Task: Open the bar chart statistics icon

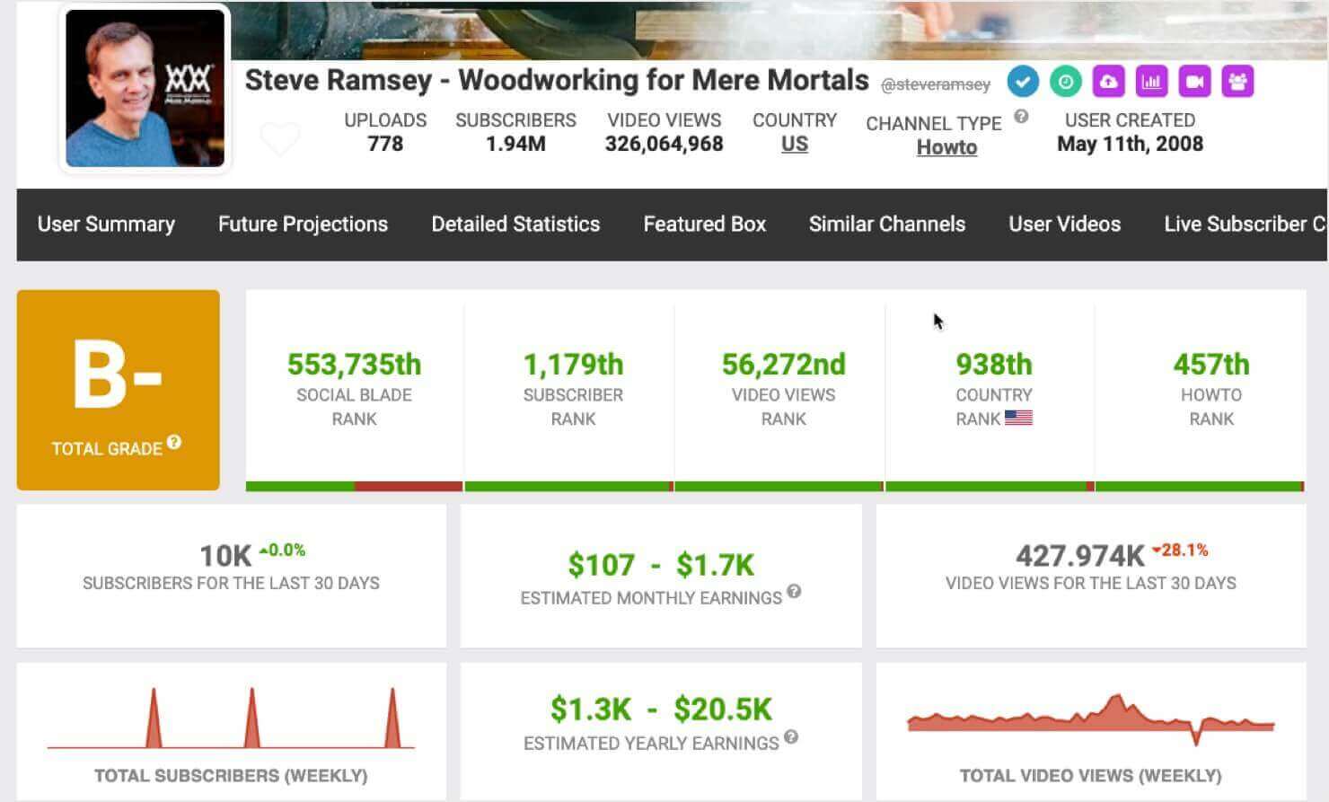Action: pos(1152,81)
